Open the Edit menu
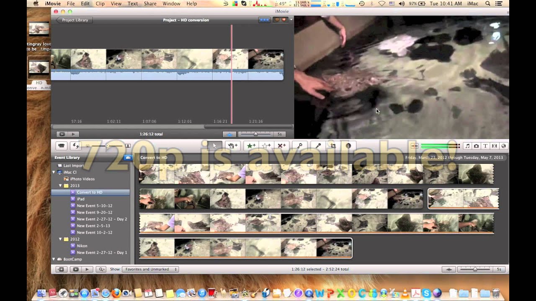The image size is (536, 301). tap(85, 4)
